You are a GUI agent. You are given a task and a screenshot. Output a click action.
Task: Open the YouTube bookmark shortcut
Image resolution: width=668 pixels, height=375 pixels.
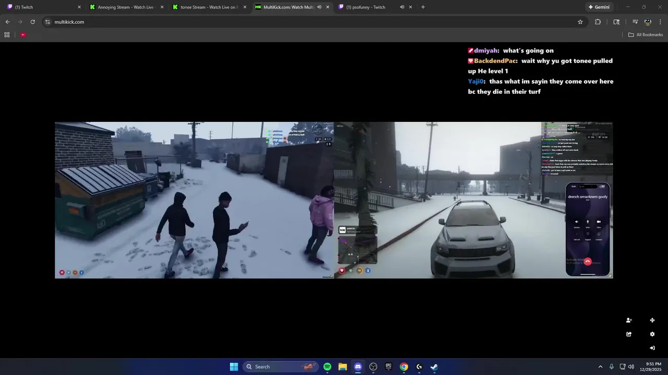tap(23, 35)
